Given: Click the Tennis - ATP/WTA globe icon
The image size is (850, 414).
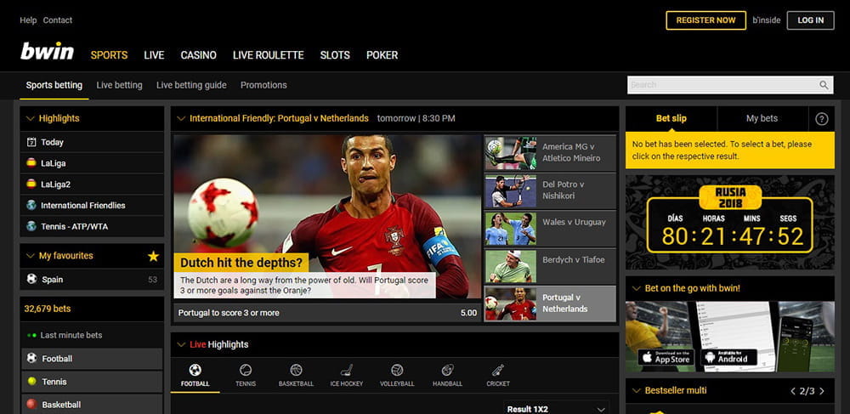Looking at the screenshot, I should pos(31,226).
